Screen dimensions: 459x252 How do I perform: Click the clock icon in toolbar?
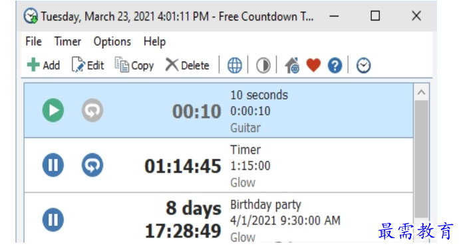[x=364, y=66]
